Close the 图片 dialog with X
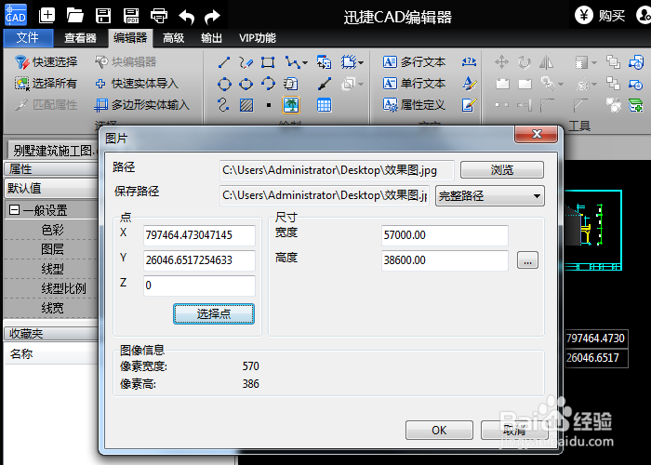This screenshot has height=465, width=651. point(537,134)
